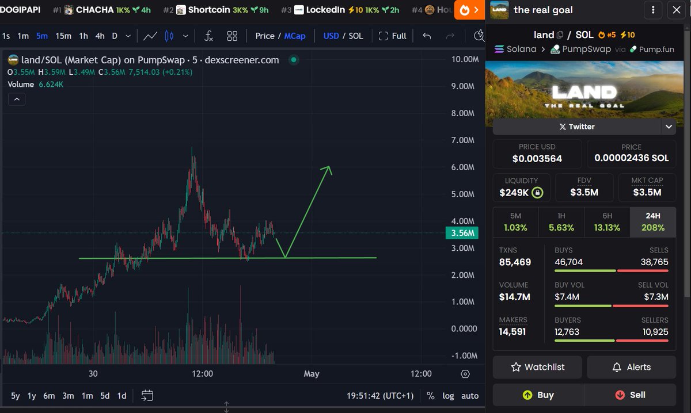Image resolution: width=691 pixels, height=413 pixels.
Task: Select the D daily interval
Action: (115, 36)
